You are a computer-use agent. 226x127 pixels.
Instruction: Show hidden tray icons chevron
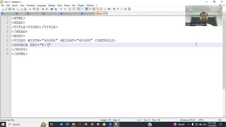[x=189, y=125]
